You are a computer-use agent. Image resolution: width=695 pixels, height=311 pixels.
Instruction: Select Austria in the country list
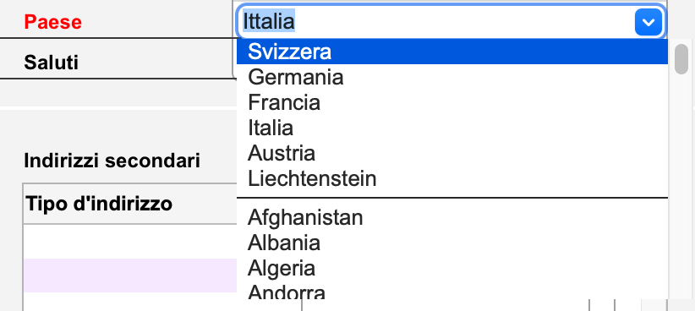452,153
